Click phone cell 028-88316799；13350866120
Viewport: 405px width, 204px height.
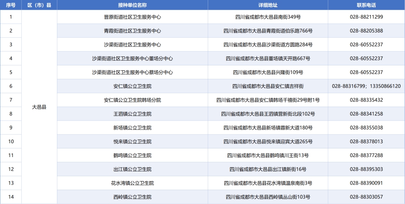pyautogui.click(x=366, y=86)
